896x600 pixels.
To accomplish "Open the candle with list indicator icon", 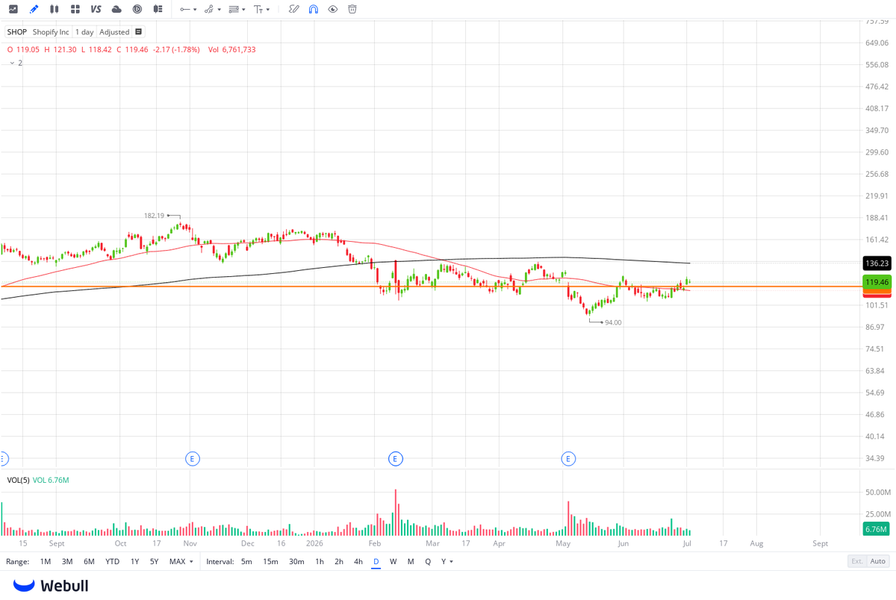I will pos(158,9).
